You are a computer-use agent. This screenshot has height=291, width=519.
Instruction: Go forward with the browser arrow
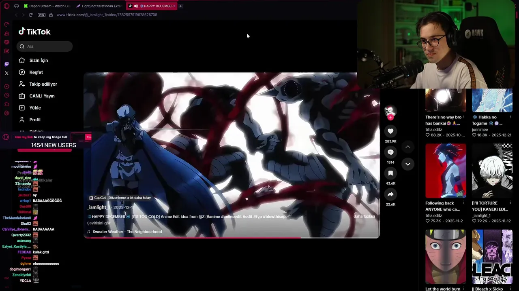click(x=23, y=15)
